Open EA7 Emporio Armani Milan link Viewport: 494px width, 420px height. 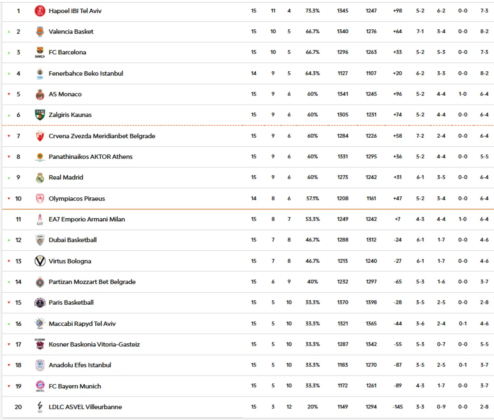pos(87,219)
